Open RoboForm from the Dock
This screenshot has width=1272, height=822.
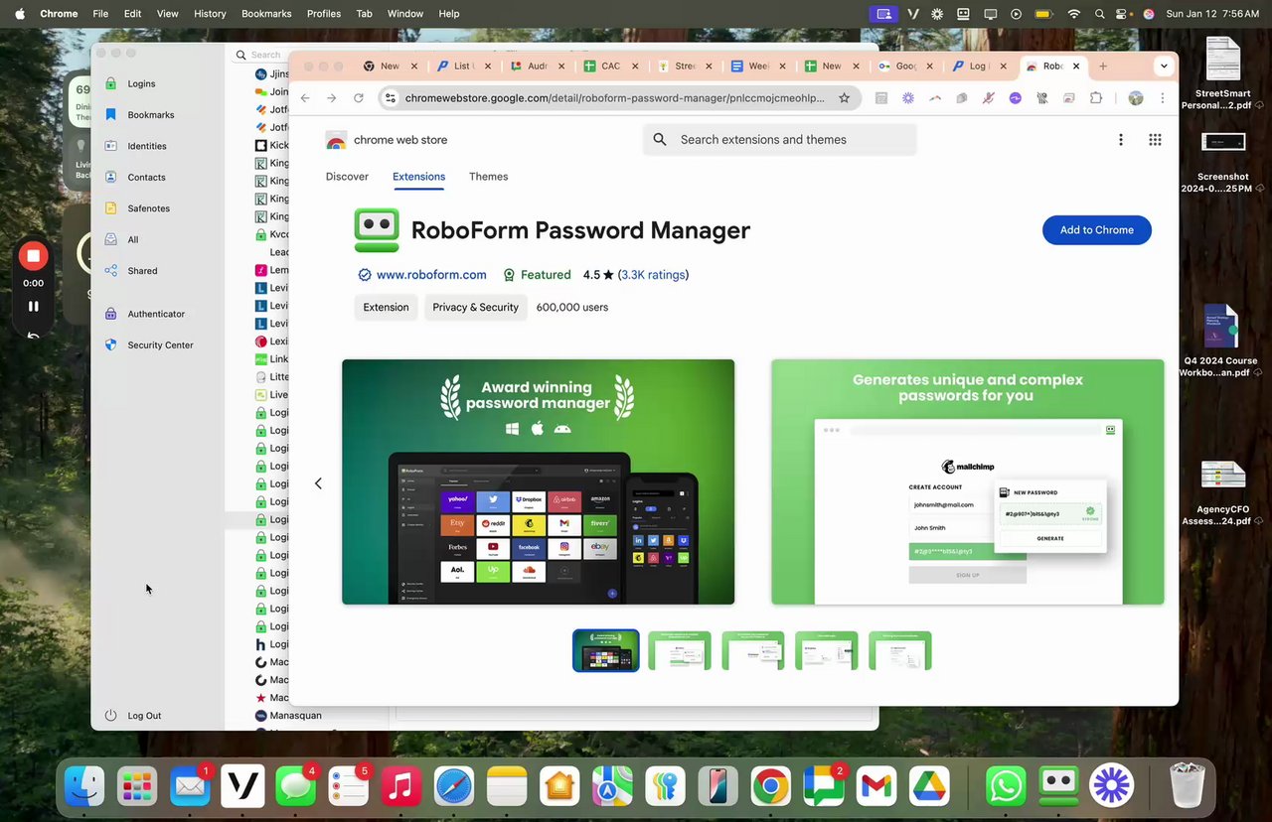1058,786
